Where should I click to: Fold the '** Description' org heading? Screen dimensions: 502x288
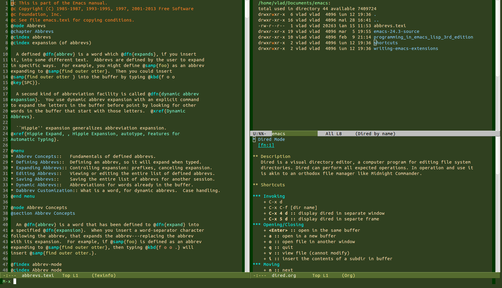[x=272, y=156]
